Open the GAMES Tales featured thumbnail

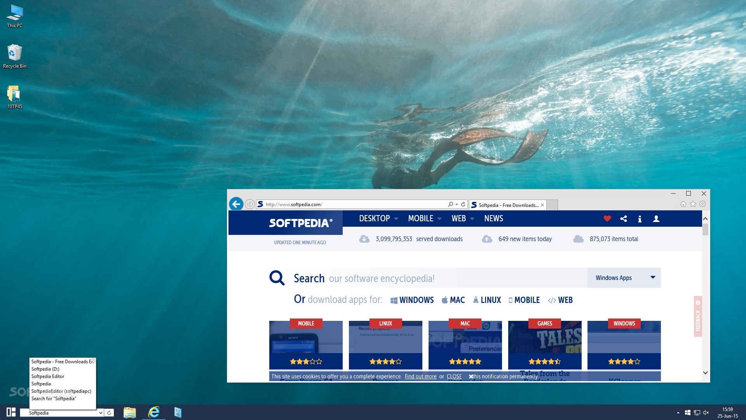[x=545, y=345]
